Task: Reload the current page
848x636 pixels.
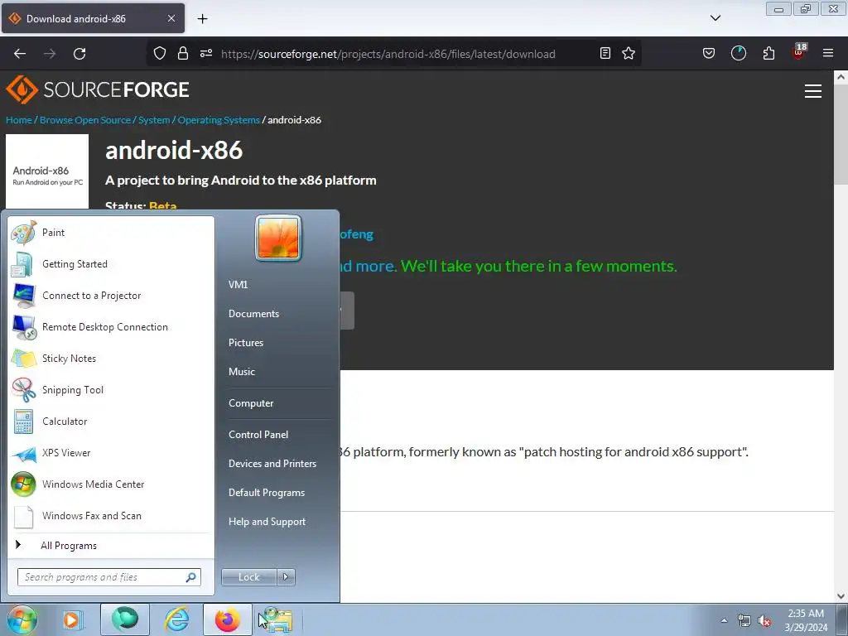Action: point(79,54)
